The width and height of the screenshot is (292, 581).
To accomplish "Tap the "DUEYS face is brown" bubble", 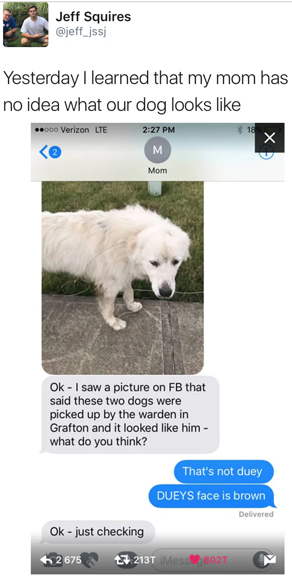I will click(212, 496).
